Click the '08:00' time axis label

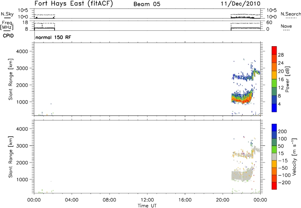coord(109,200)
